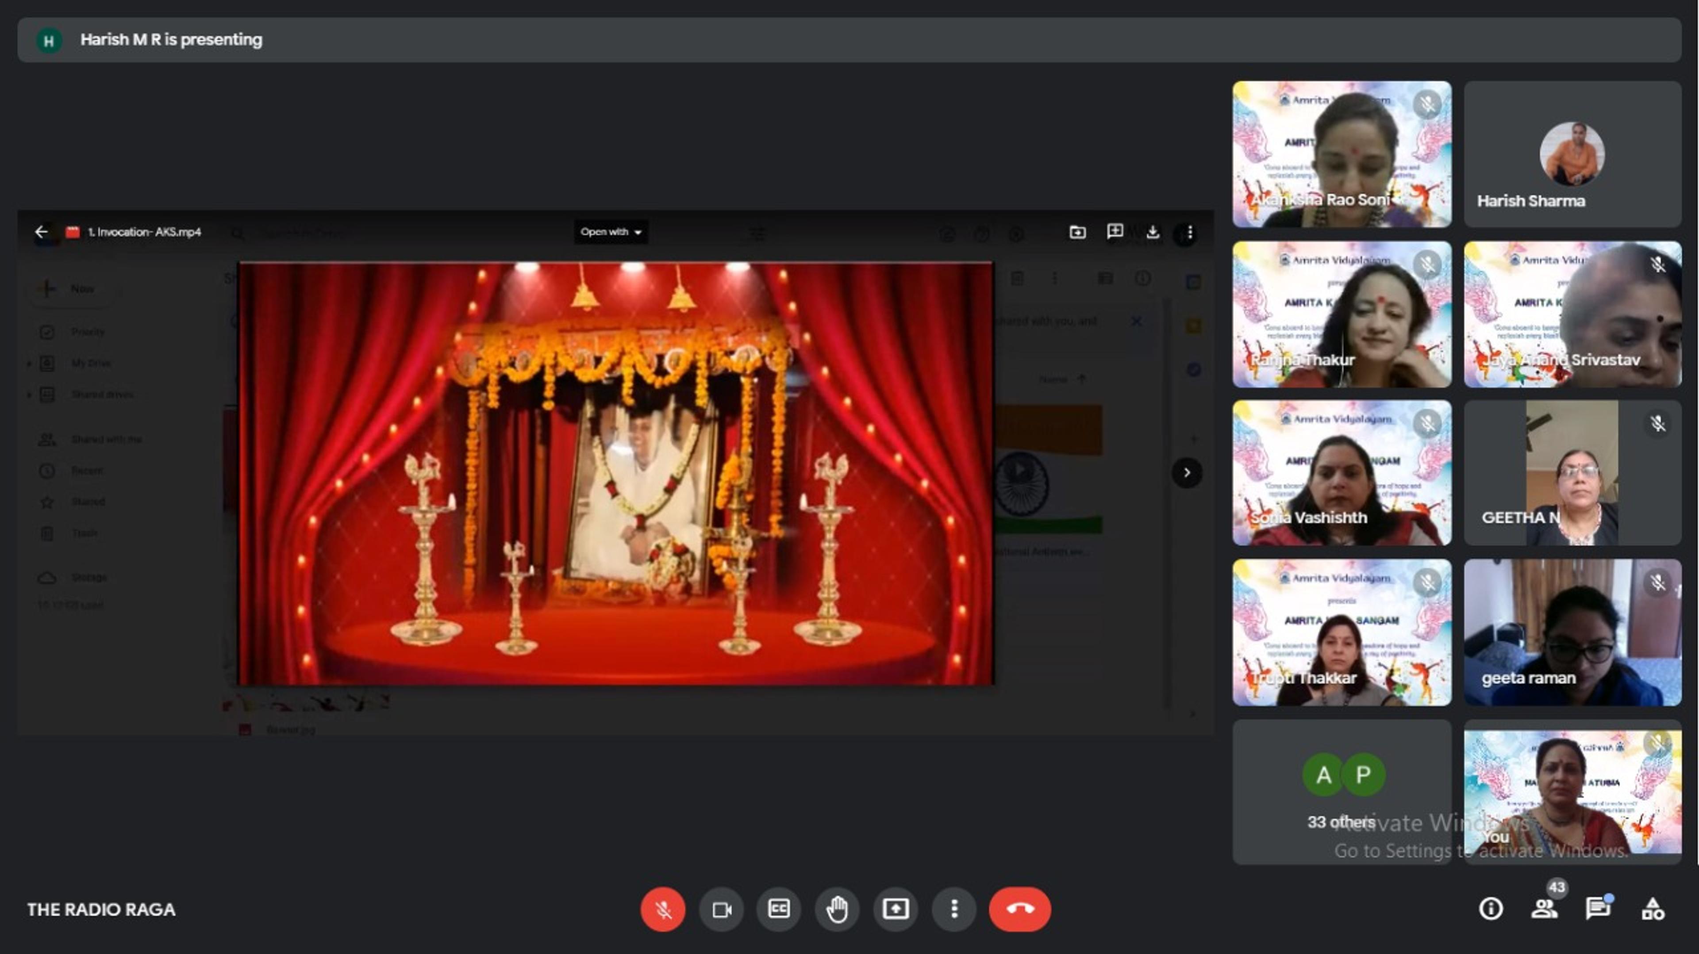
Task: Turn on closed captions
Action: pyautogui.click(x=779, y=909)
